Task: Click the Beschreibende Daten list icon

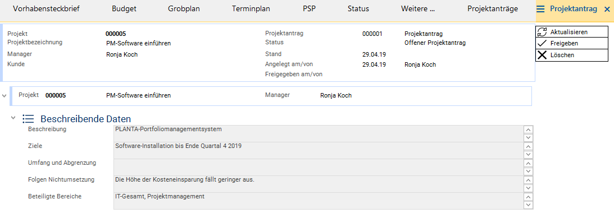Action: point(28,118)
